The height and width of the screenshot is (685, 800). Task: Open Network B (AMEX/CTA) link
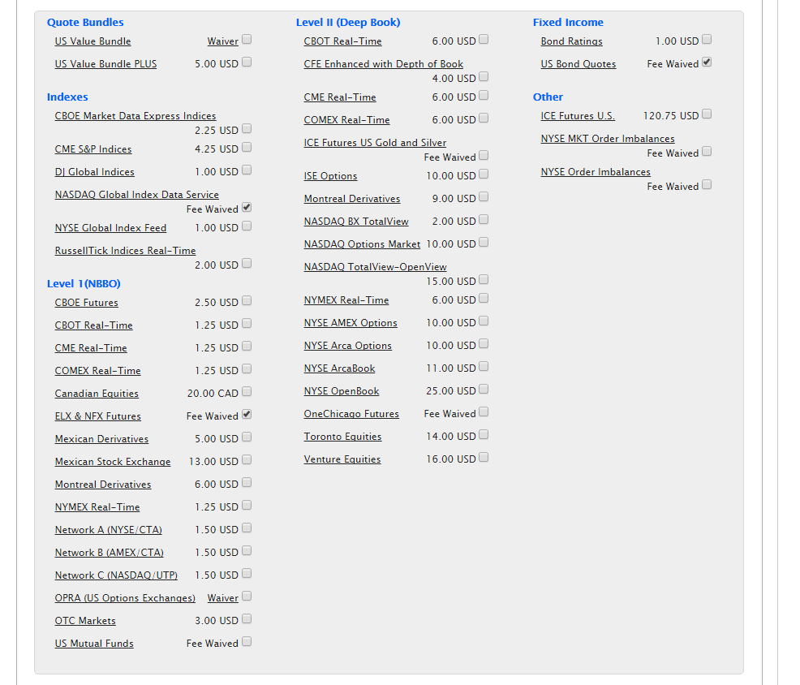(x=110, y=553)
